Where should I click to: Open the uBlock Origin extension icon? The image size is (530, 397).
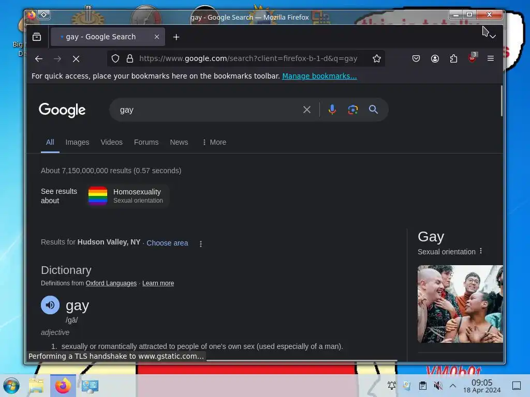coord(472,58)
